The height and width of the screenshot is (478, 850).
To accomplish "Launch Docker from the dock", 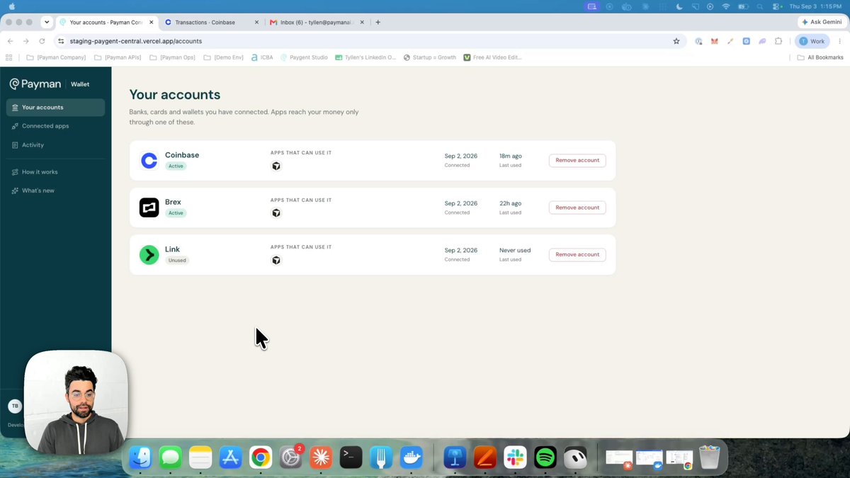I will [x=412, y=457].
